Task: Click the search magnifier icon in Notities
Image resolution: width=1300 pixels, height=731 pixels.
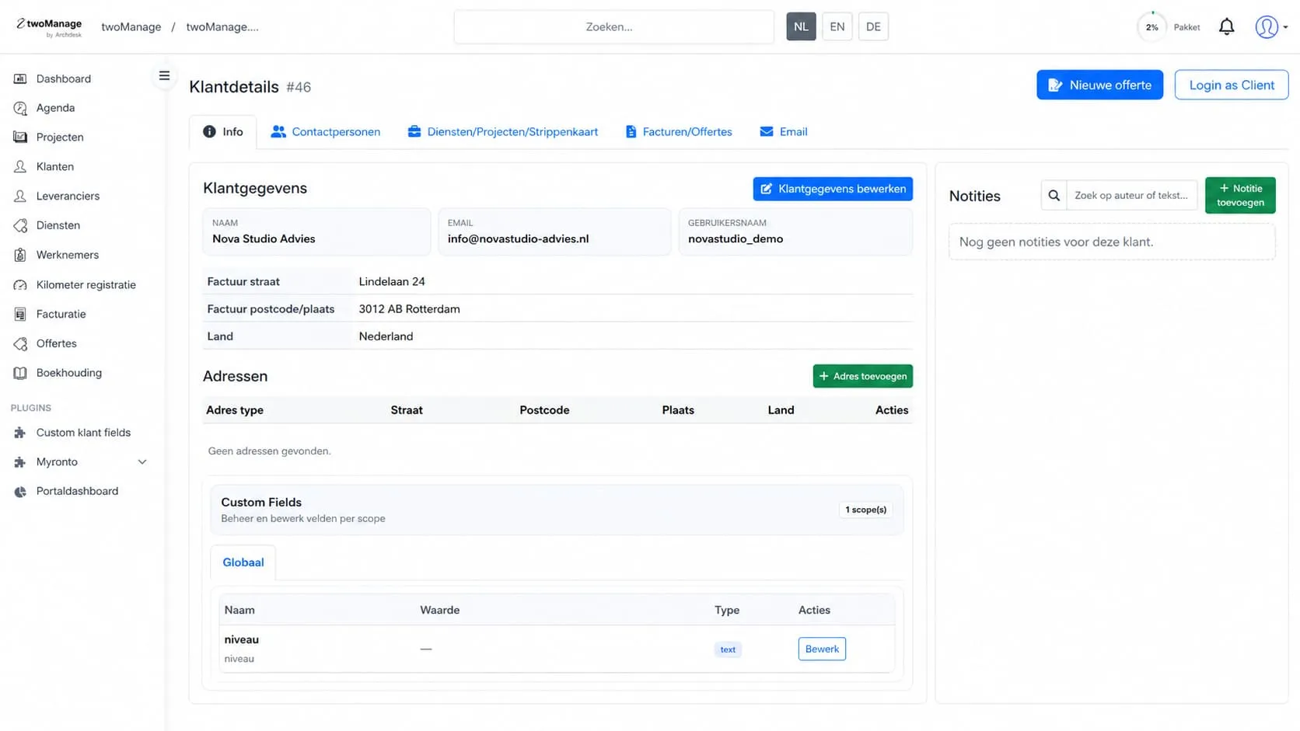Action: pos(1054,196)
